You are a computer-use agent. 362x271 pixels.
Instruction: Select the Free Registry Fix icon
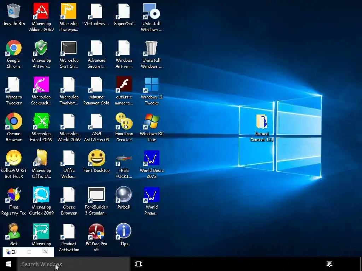14,201
